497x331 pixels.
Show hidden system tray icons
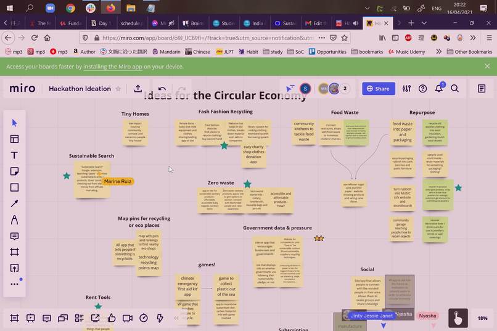[x=367, y=8]
